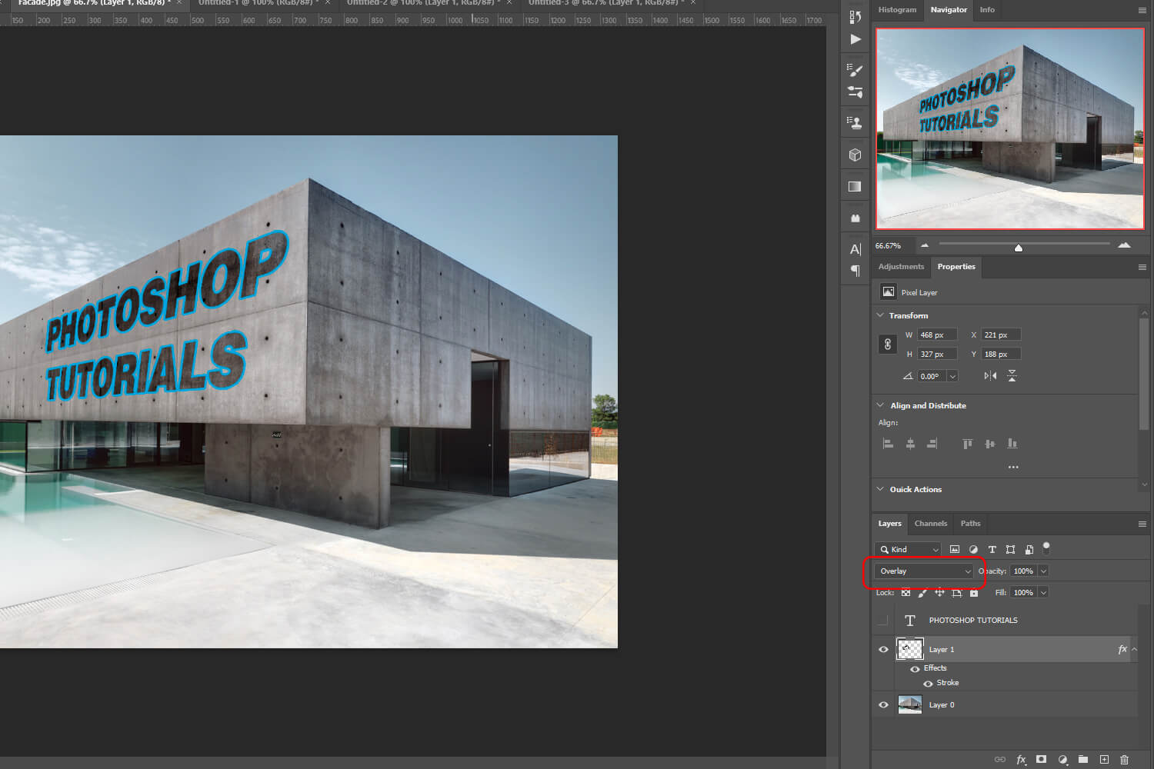Viewport: 1154px width, 769px height.
Task: Open the Histogram tab
Action: click(897, 10)
